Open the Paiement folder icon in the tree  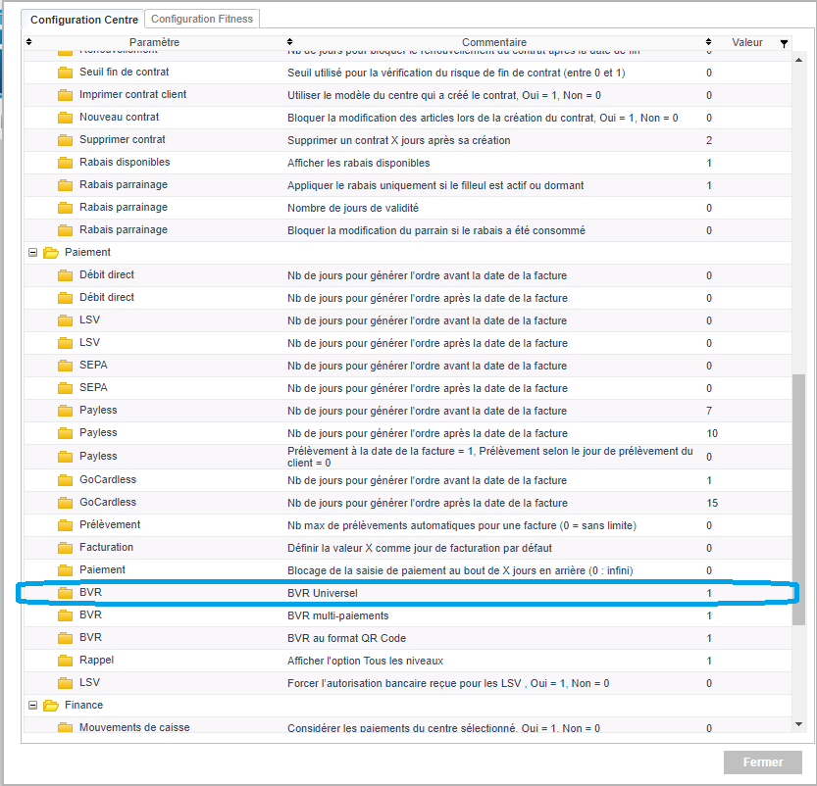pyautogui.click(x=51, y=253)
